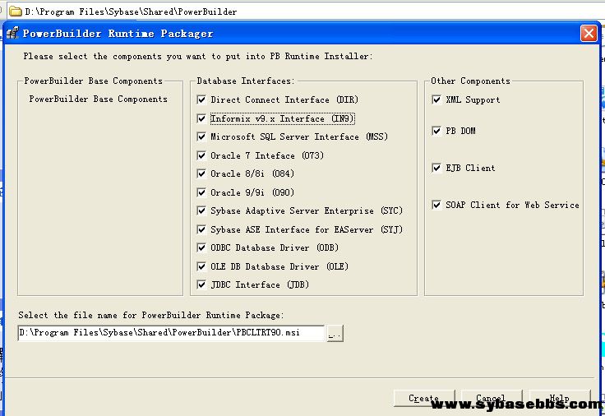Click the Cancel button
Screen dimensions: 605x416
coord(492,398)
